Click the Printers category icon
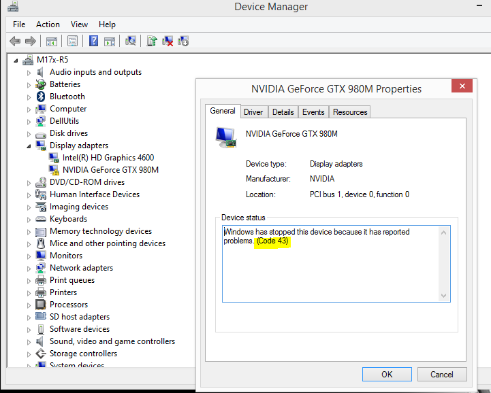 pyautogui.click(x=41, y=292)
